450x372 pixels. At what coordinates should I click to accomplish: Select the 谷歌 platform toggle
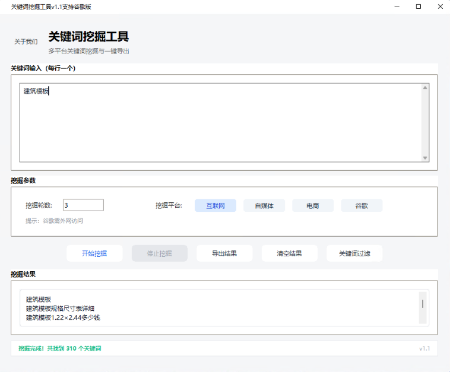tap(362, 206)
